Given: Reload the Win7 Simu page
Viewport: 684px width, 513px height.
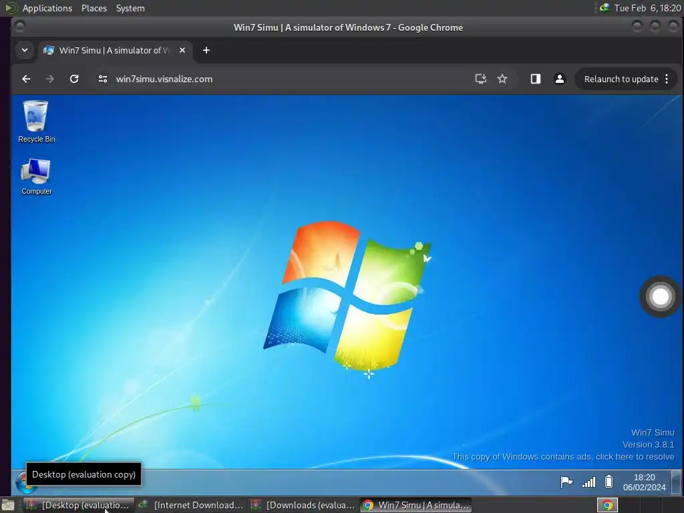Looking at the screenshot, I should [x=74, y=79].
